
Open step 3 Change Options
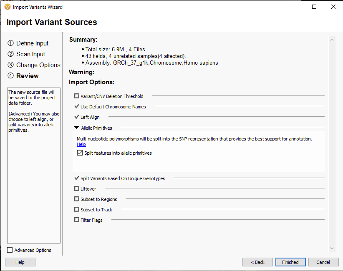point(34,65)
